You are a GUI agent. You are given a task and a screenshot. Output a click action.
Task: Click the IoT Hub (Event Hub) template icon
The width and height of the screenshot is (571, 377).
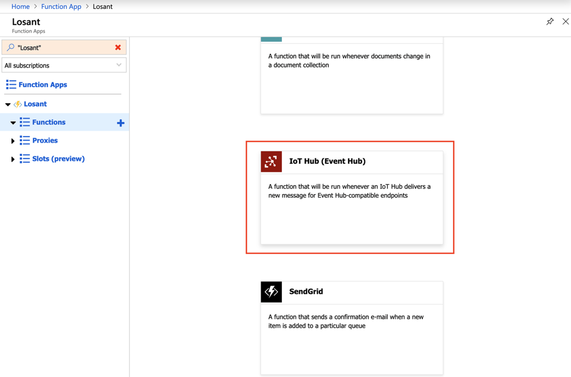pyautogui.click(x=271, y=161)
